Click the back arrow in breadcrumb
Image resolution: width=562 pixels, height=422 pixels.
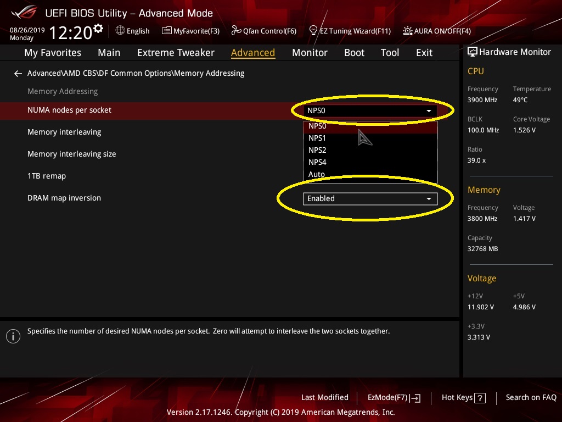point(18,74)
